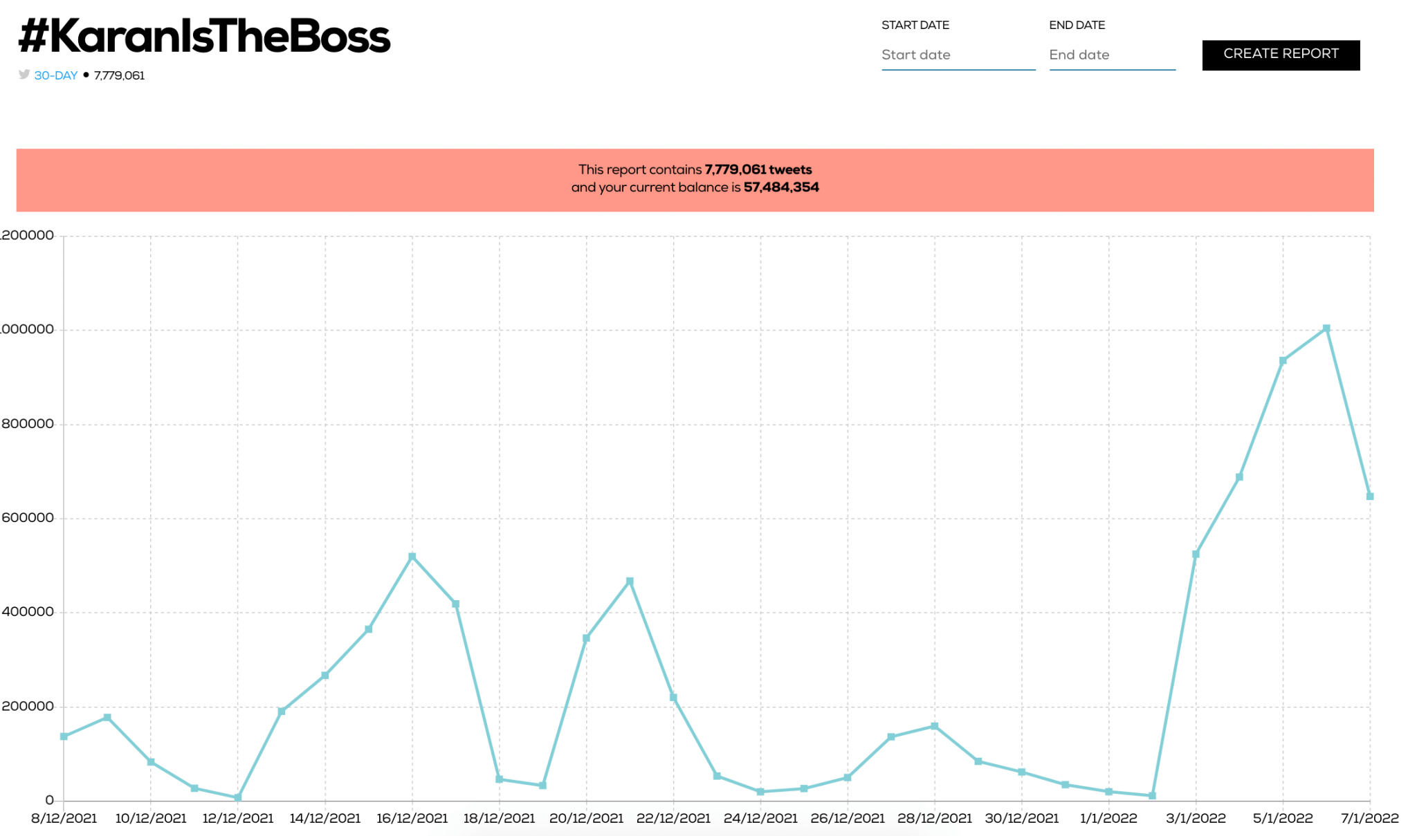The image size is (1417, 836).
Task: Click the Twitter bird icon
Action: 23,75
